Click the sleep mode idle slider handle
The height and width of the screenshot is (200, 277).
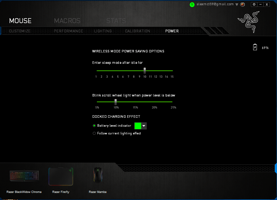tap(145, 71)
